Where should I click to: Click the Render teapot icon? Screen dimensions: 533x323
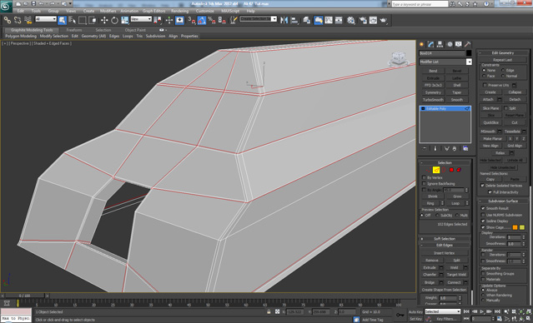click(383, 20)
